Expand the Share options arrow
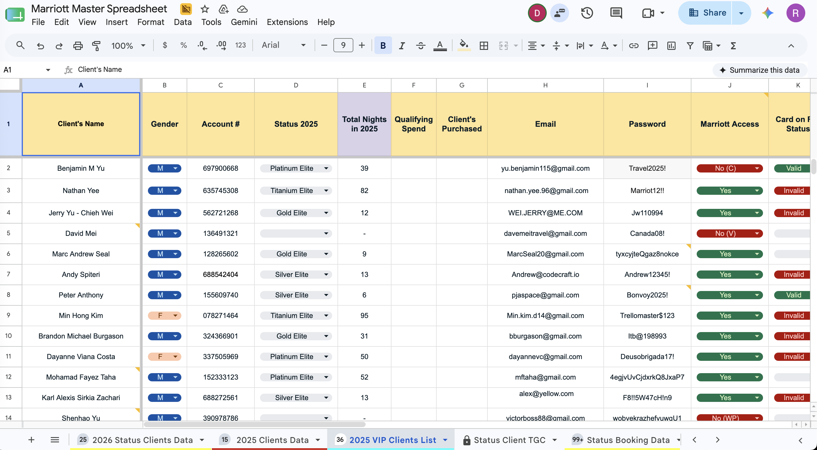This screenshot has width=817, height=450. pos(741,13)
